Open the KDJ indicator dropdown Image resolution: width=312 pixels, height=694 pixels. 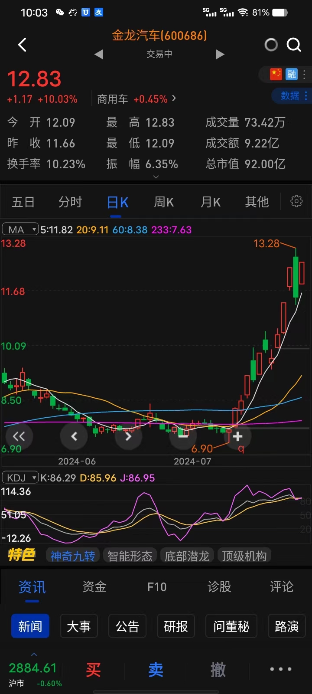tap(20, 478)
